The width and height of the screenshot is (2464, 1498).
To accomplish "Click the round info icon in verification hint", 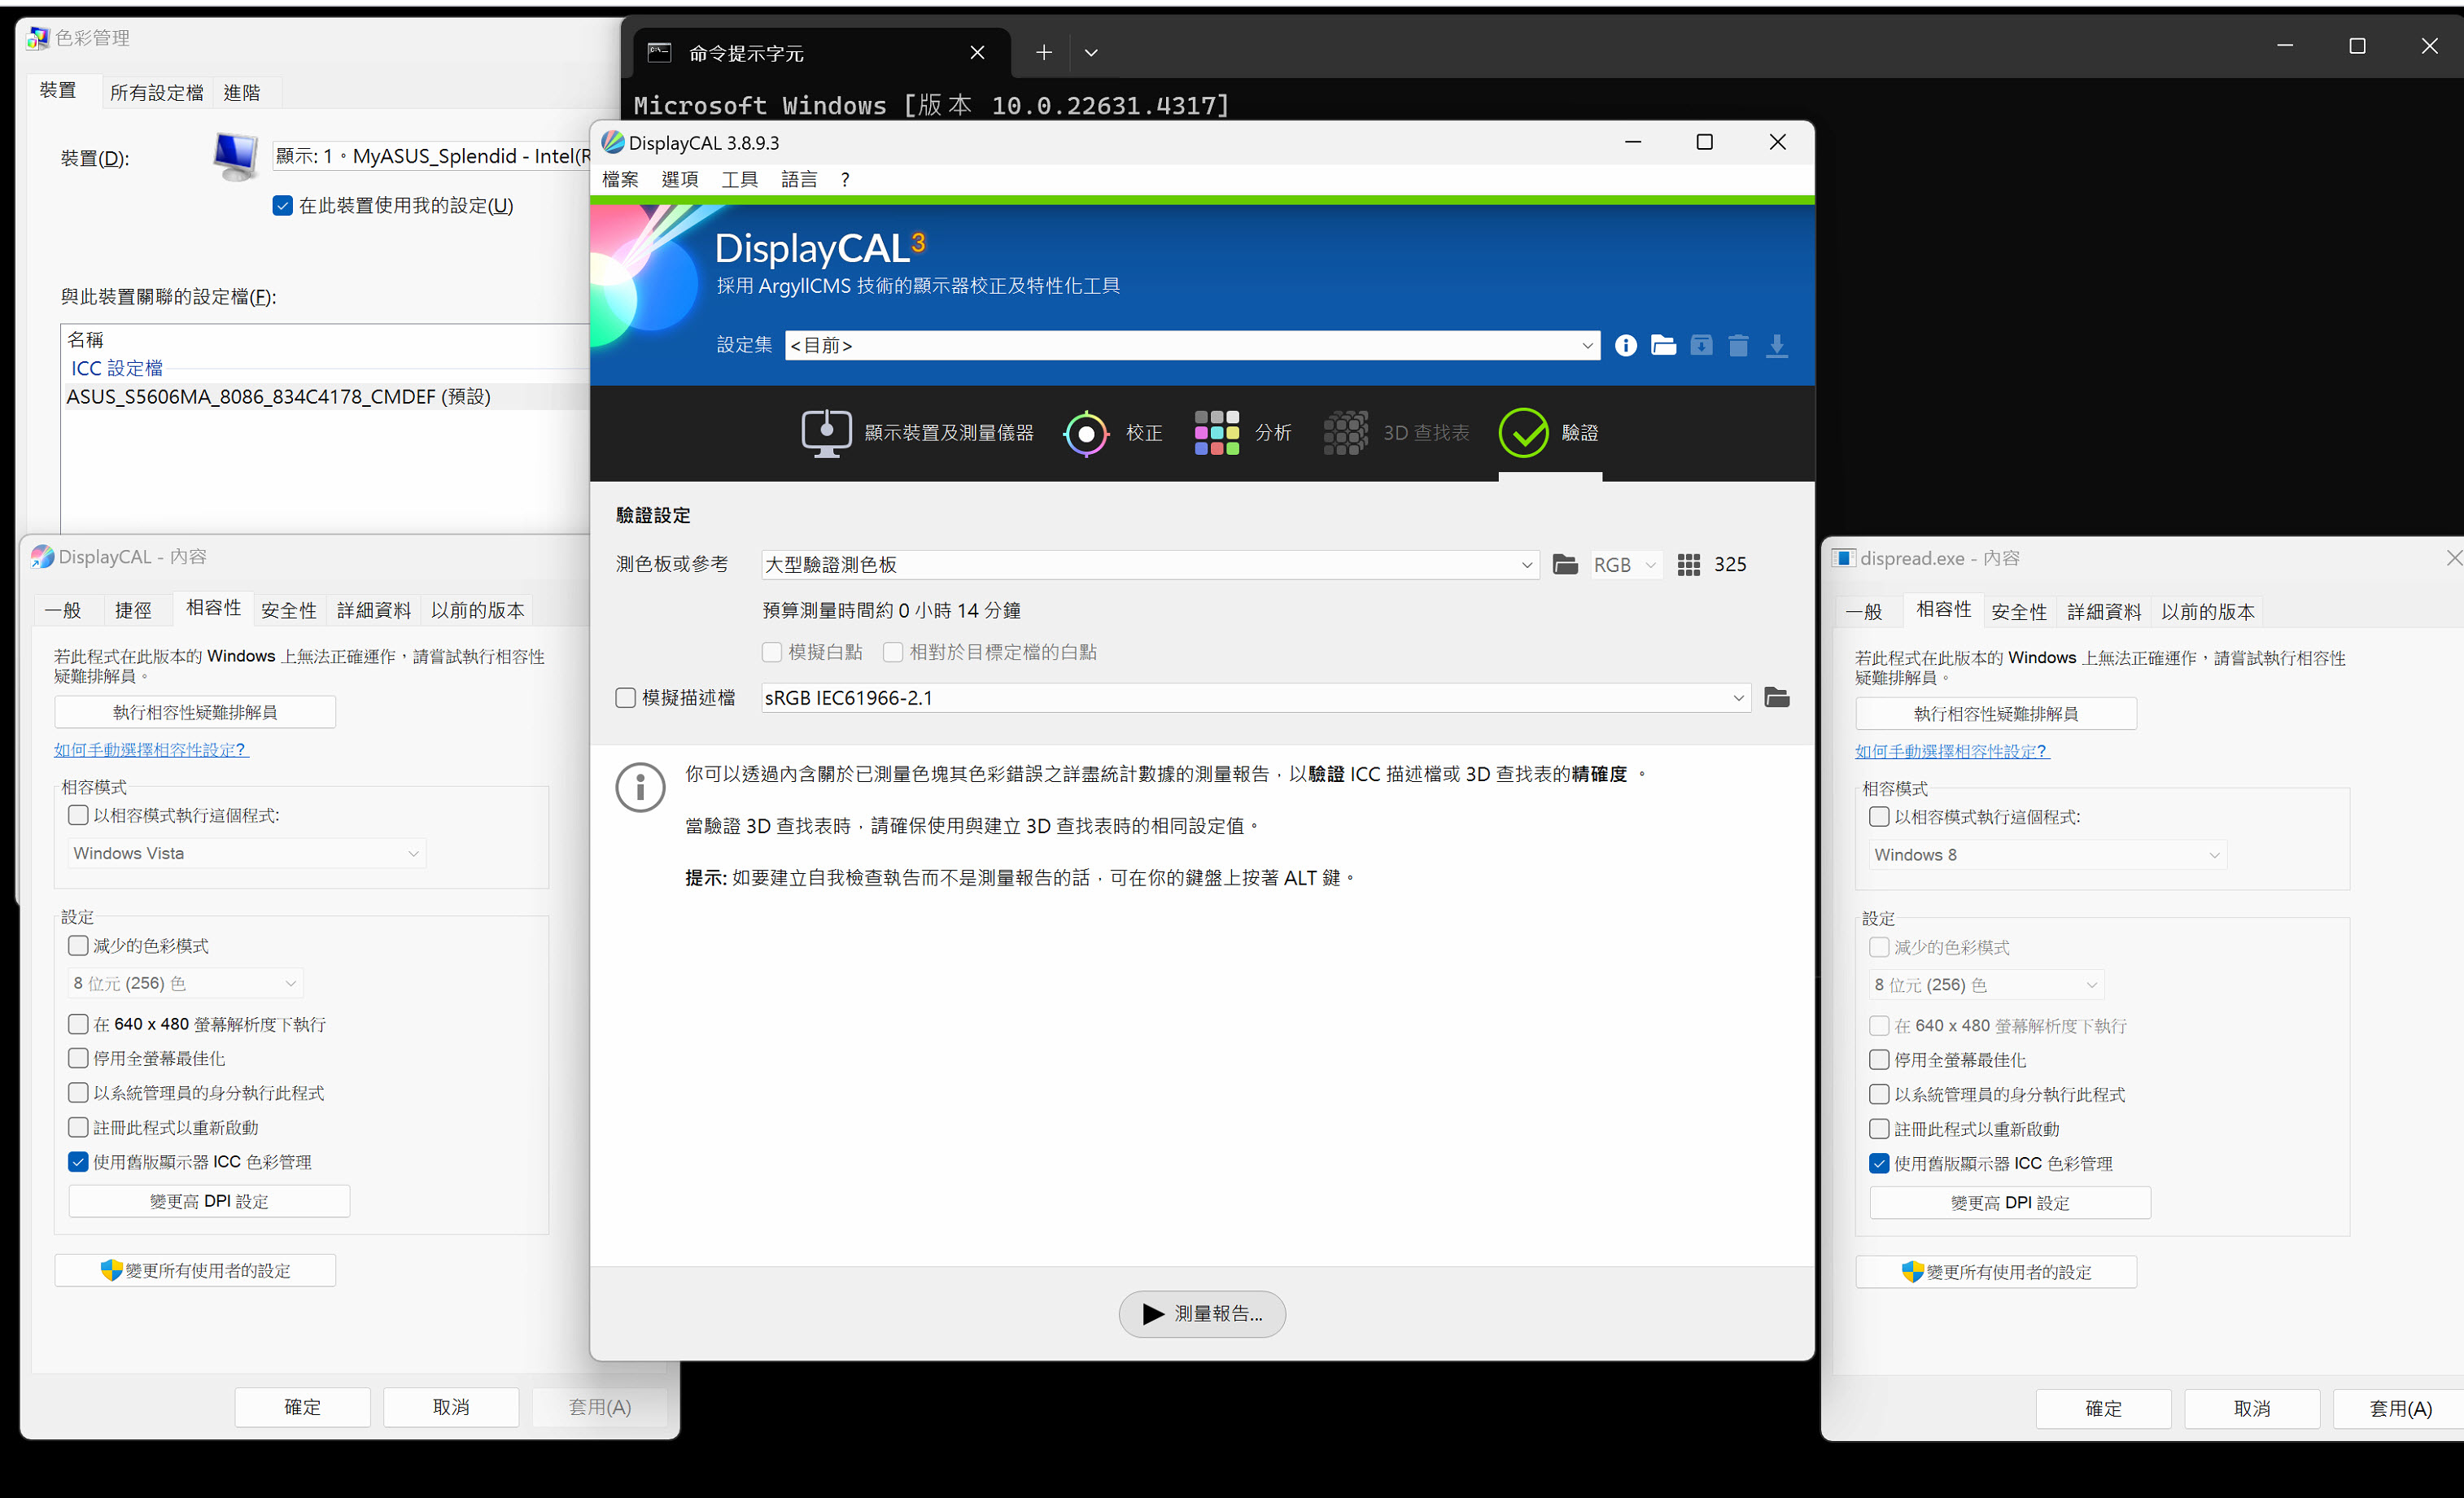I will (640, 787).
